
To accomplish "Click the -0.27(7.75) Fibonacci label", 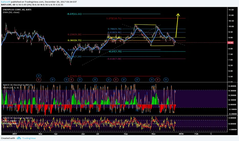I will (x=115, y=52).
